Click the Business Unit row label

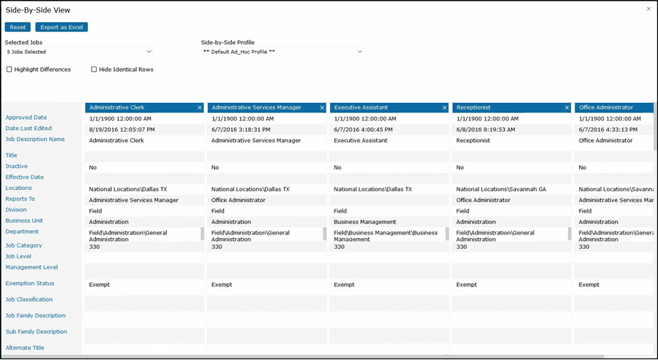coord(24,221)
